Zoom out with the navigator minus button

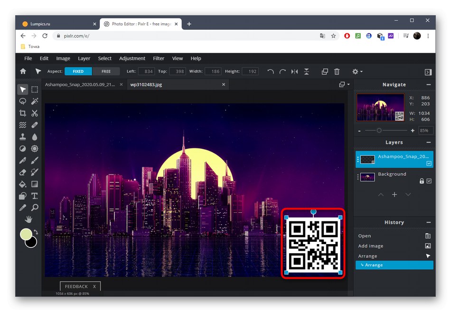359,131
